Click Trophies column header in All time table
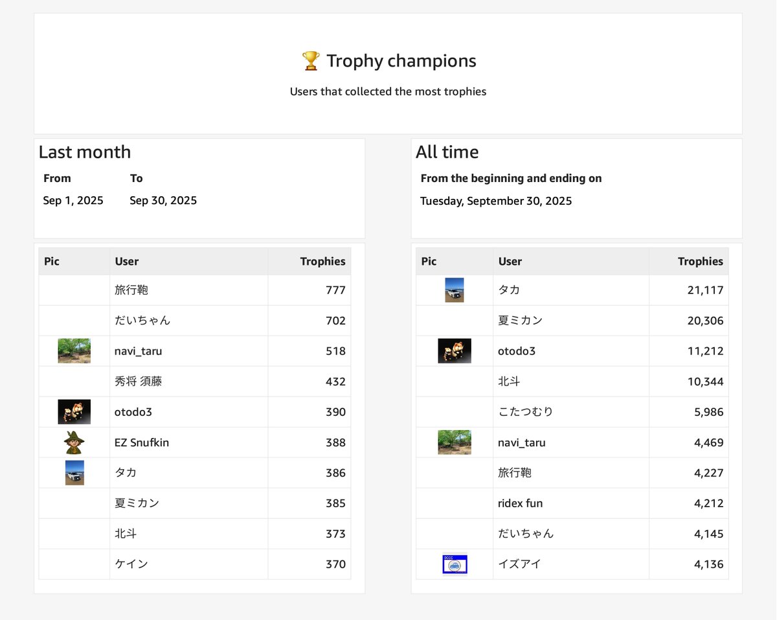This screenshot has height=620, width=777. click(701, 262)
